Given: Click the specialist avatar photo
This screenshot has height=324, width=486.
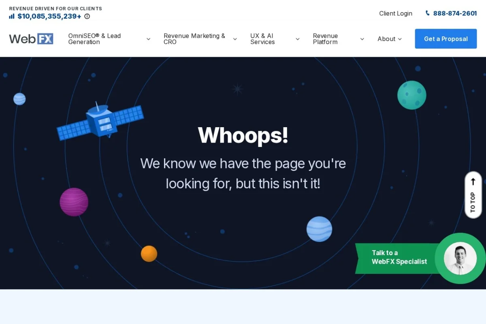Looking at the screenshot, I should coord(460,258).
